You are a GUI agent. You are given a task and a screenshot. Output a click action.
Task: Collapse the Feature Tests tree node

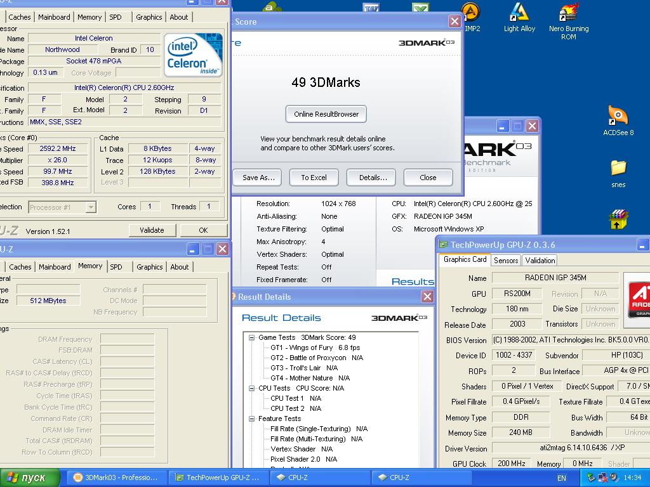point(251,419)
